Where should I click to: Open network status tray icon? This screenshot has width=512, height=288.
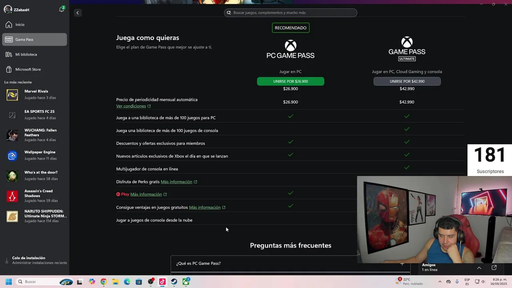[477, 282]
